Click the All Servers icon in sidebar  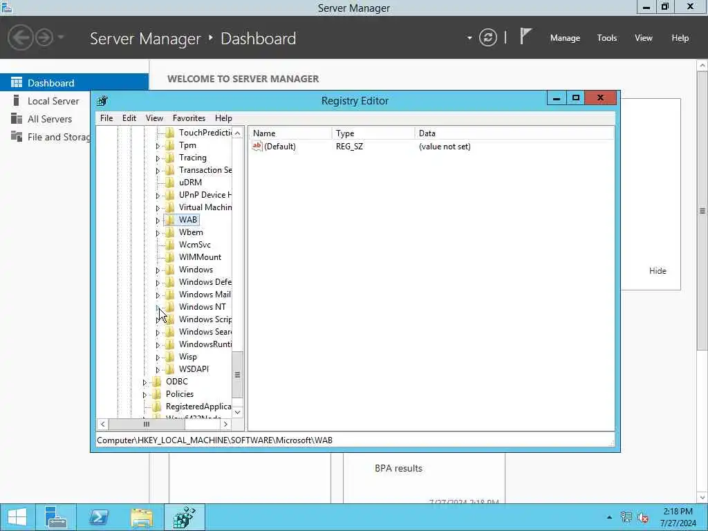point(17,119)
